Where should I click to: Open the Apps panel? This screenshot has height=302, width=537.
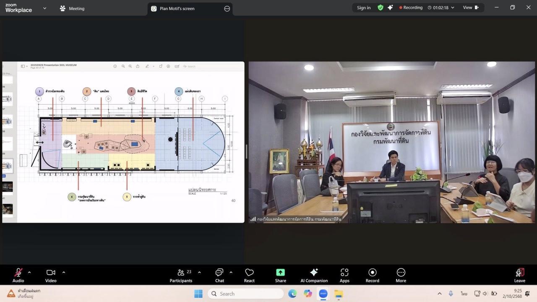coord(344,275)
